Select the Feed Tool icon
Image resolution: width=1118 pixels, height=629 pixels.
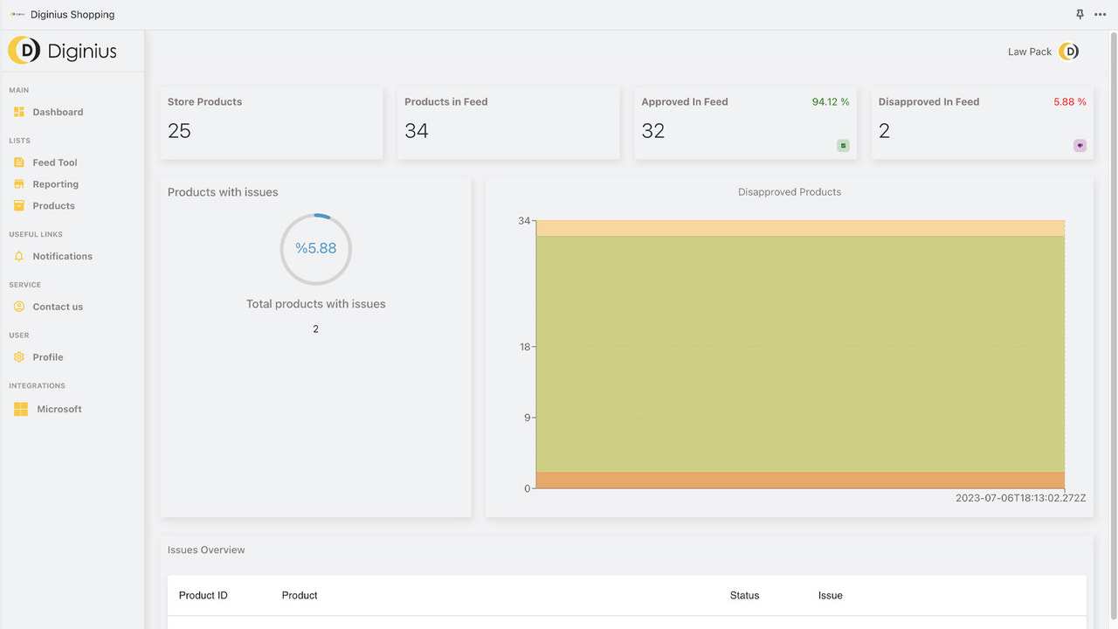[19, 162]
